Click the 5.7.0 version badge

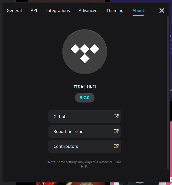[85, 98]
